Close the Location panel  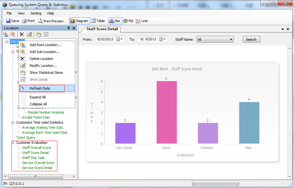(x=74, y=28)
